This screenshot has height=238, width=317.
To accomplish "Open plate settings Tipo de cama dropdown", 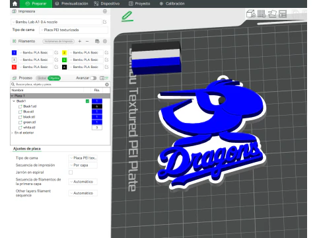I will click(x=83, y=158).
